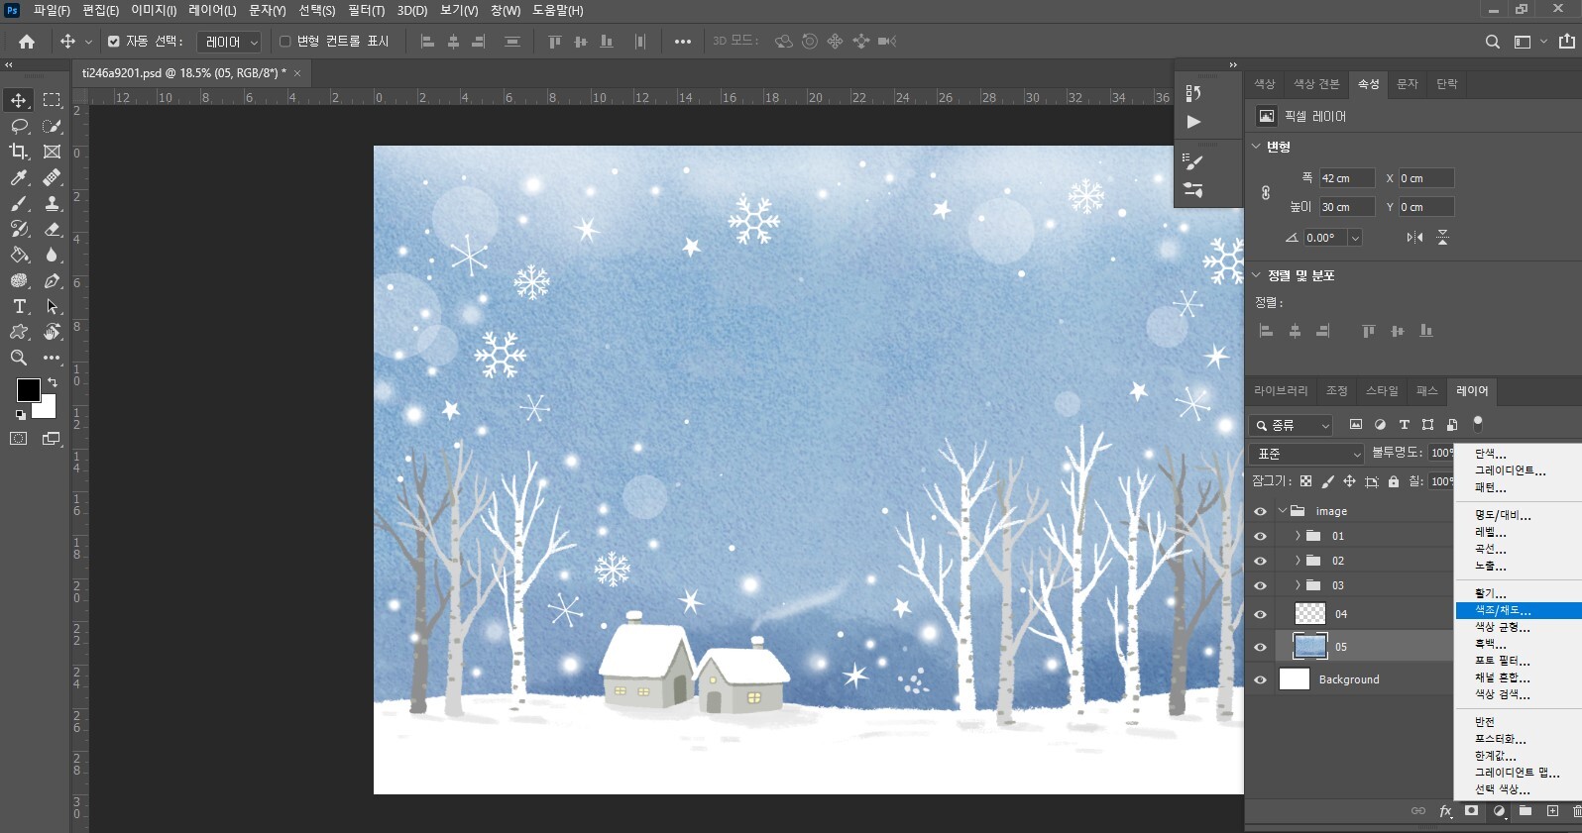
Task: Select the Paint Bucket tool
Action: point(19,255)
